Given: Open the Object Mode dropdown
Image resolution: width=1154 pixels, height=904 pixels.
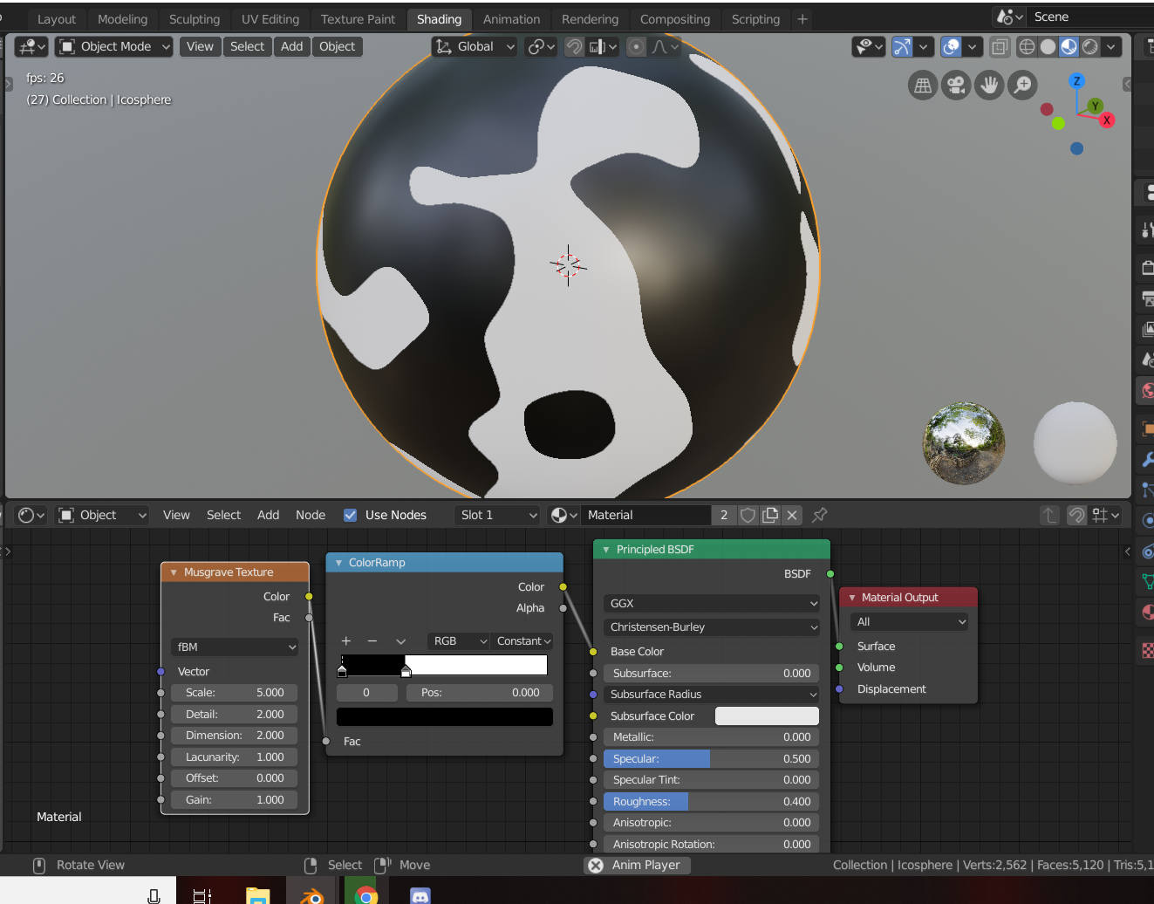Looking at the screenshot, I should point(114,46).
